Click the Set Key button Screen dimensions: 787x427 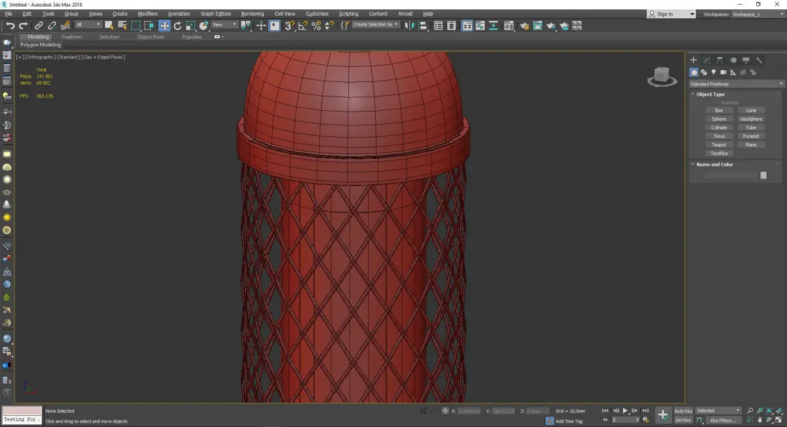tap(683, 420)
